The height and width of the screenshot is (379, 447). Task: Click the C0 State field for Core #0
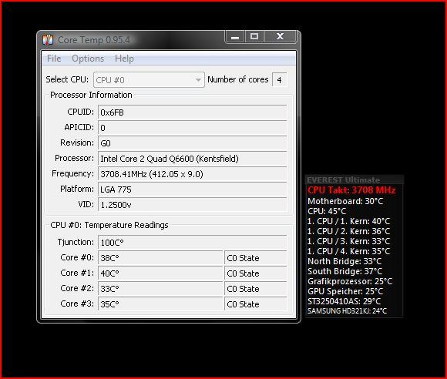coord(255,258)
